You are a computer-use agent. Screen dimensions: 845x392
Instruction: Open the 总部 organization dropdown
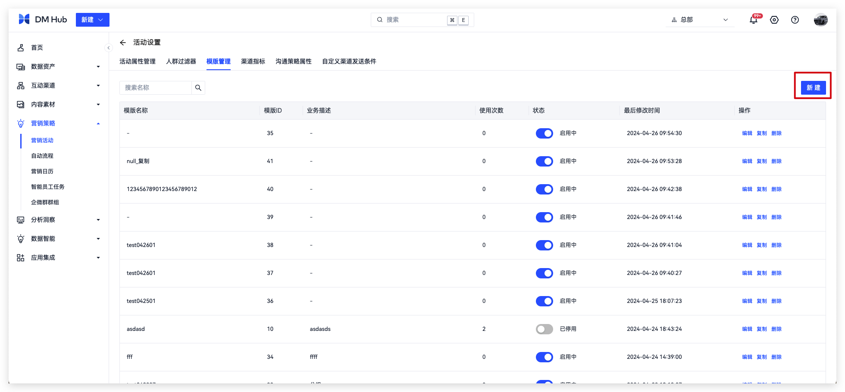click(x=700, y=20)
